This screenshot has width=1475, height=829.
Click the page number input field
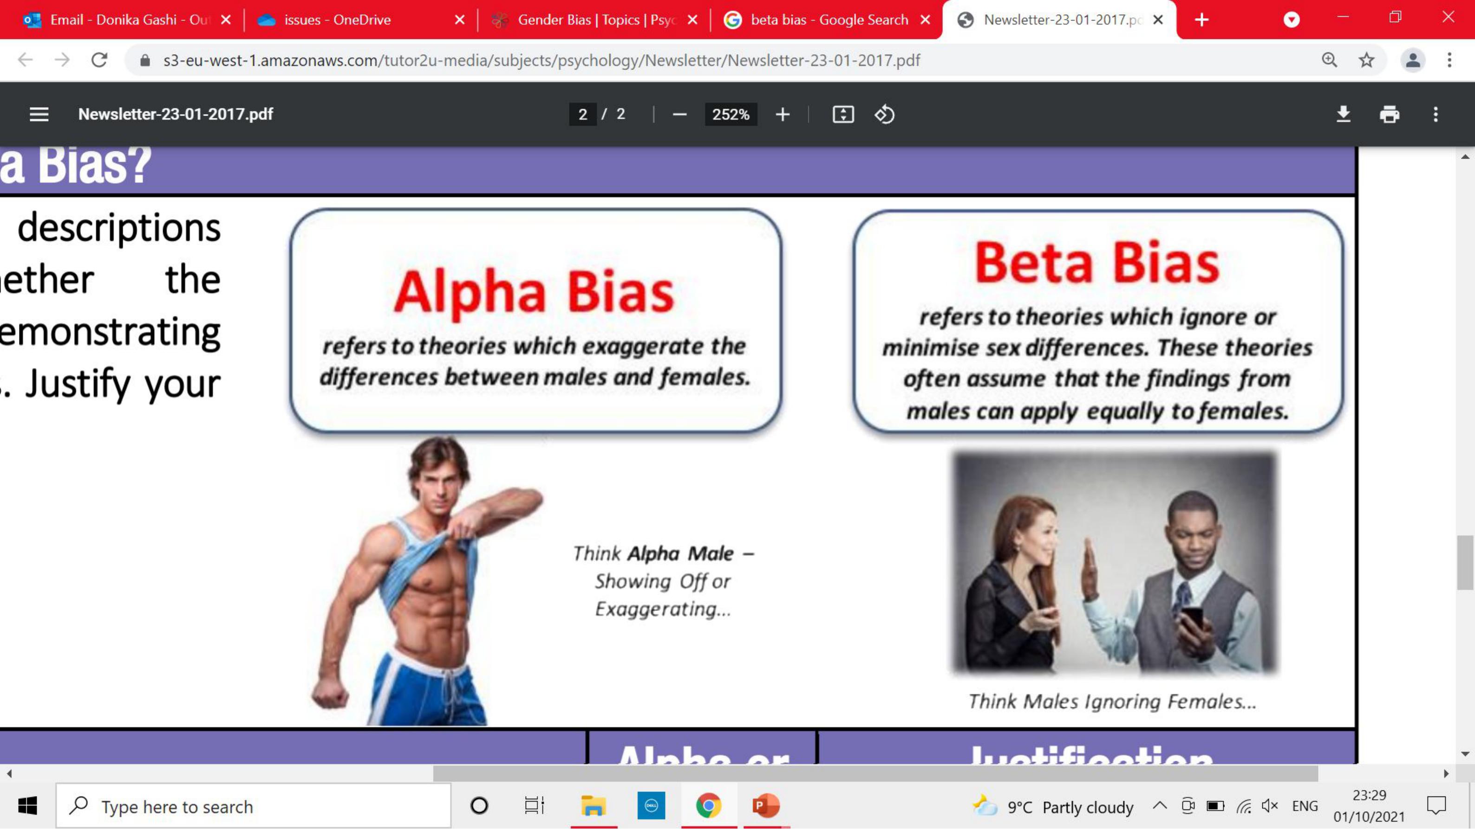(582, 115)
